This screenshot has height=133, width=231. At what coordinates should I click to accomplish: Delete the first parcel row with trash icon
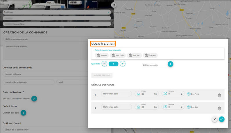(x=219, y=95)
